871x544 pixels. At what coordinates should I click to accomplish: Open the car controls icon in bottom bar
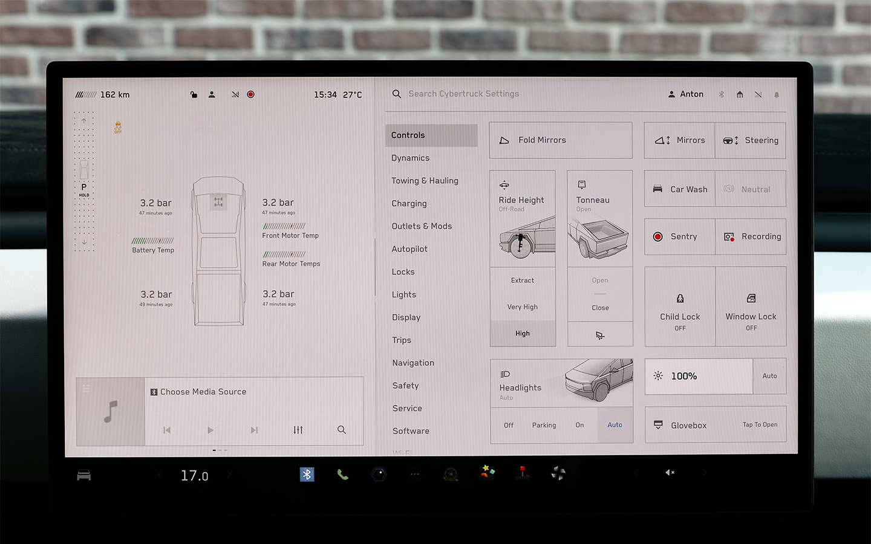84,475
